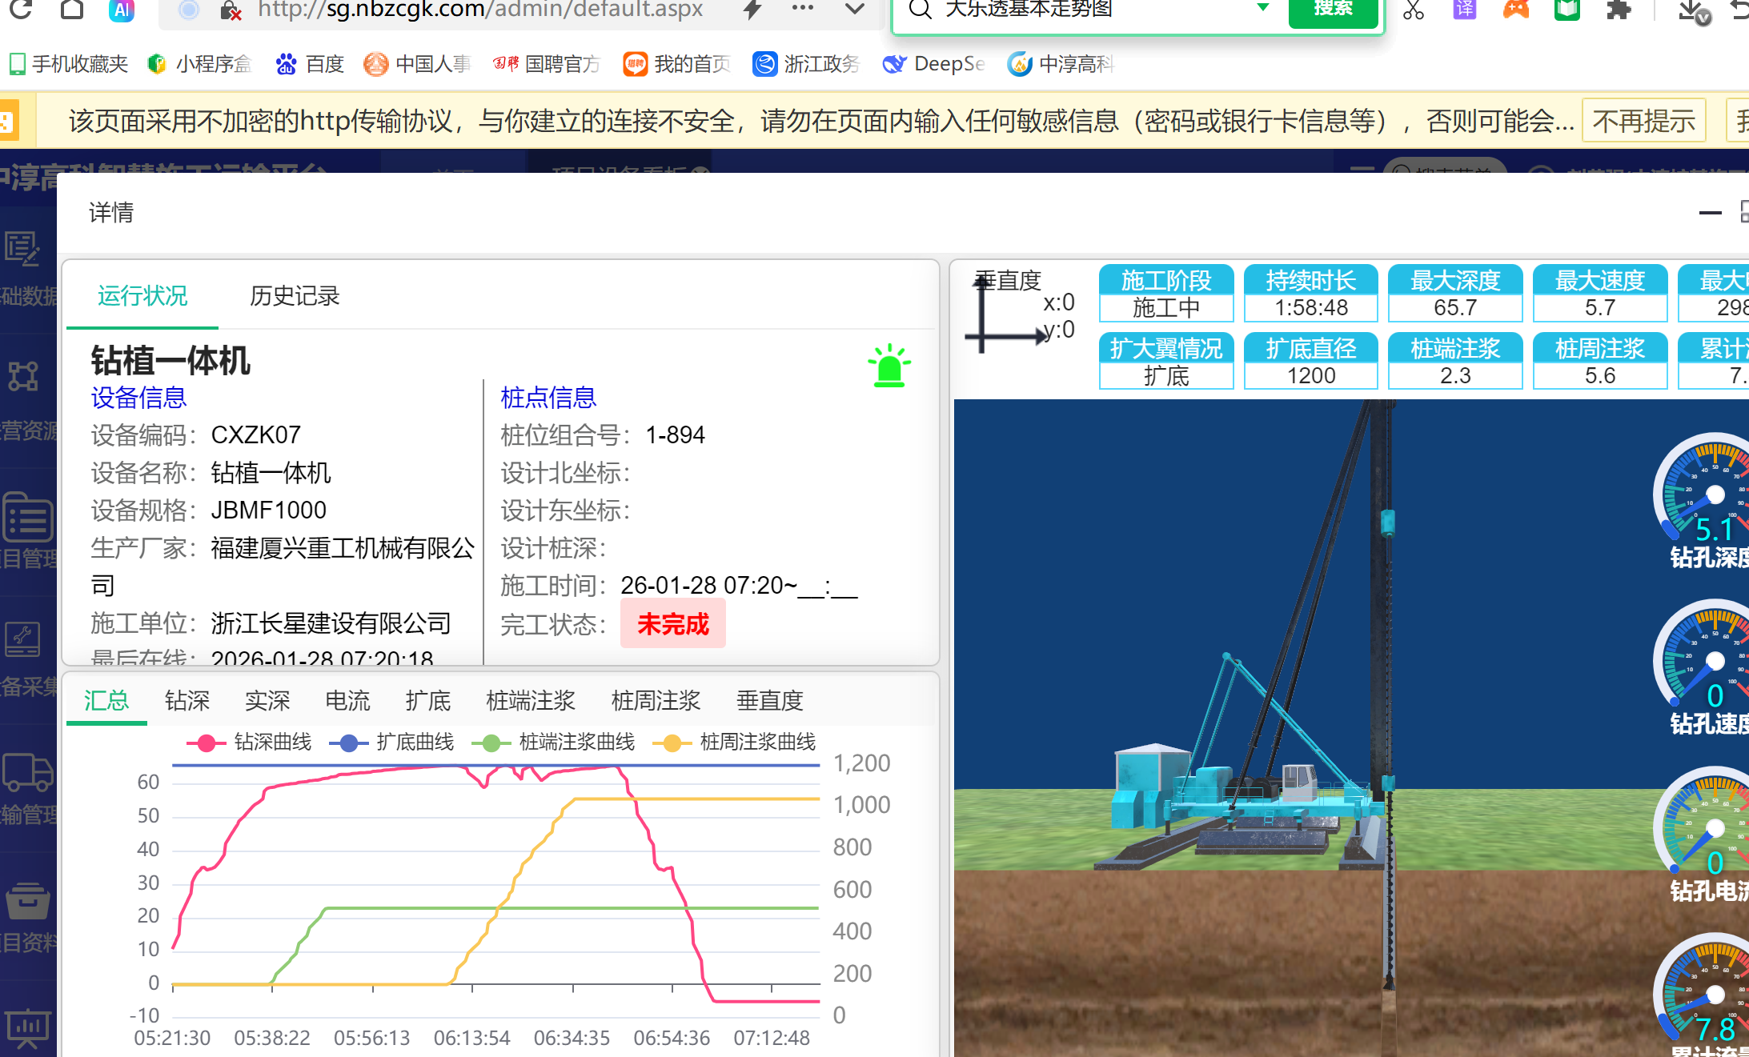1749x1057 pixels.
Task: Switch to the 历史记录 tab
Action: coord(295,296)
